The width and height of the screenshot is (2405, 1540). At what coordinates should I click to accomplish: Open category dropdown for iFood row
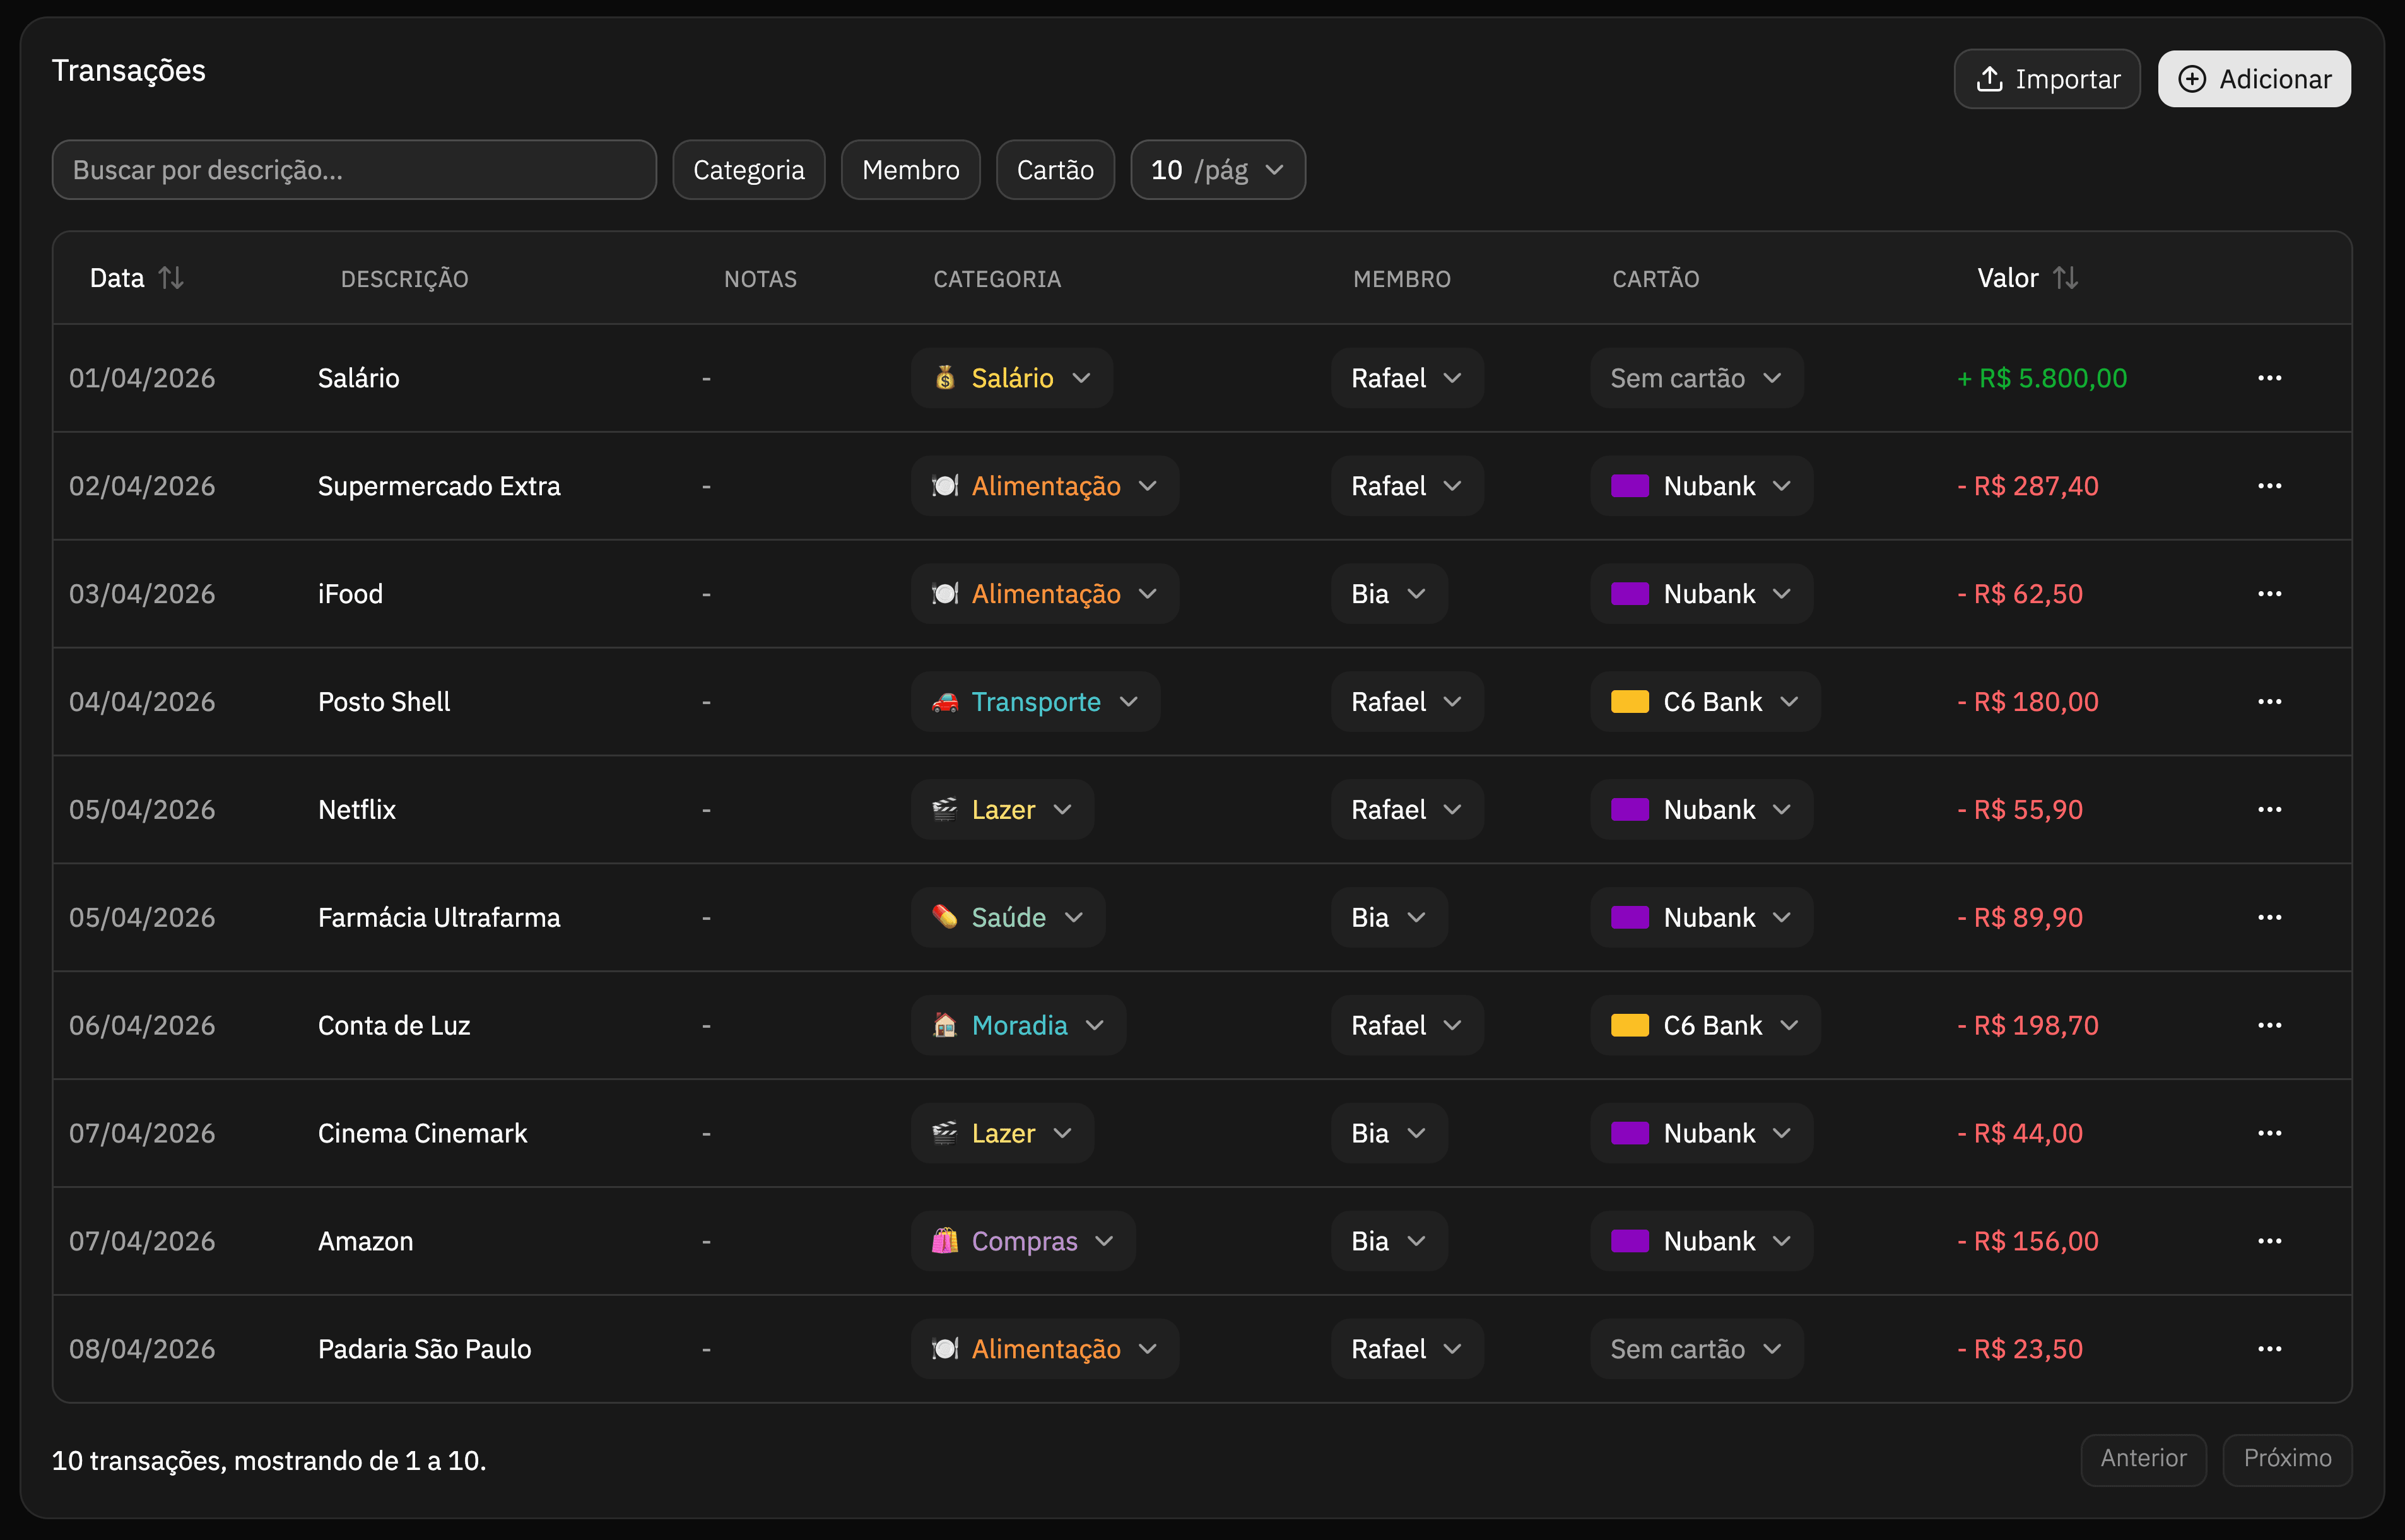tap(1044, 594)
